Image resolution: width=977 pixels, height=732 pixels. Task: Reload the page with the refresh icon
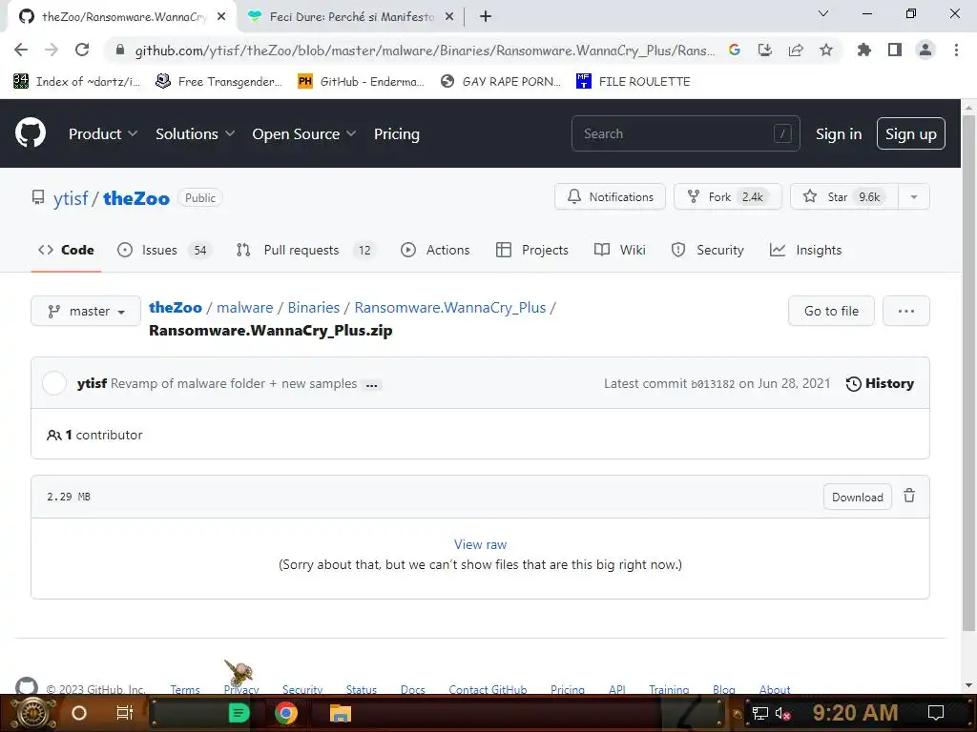(82, 50)
